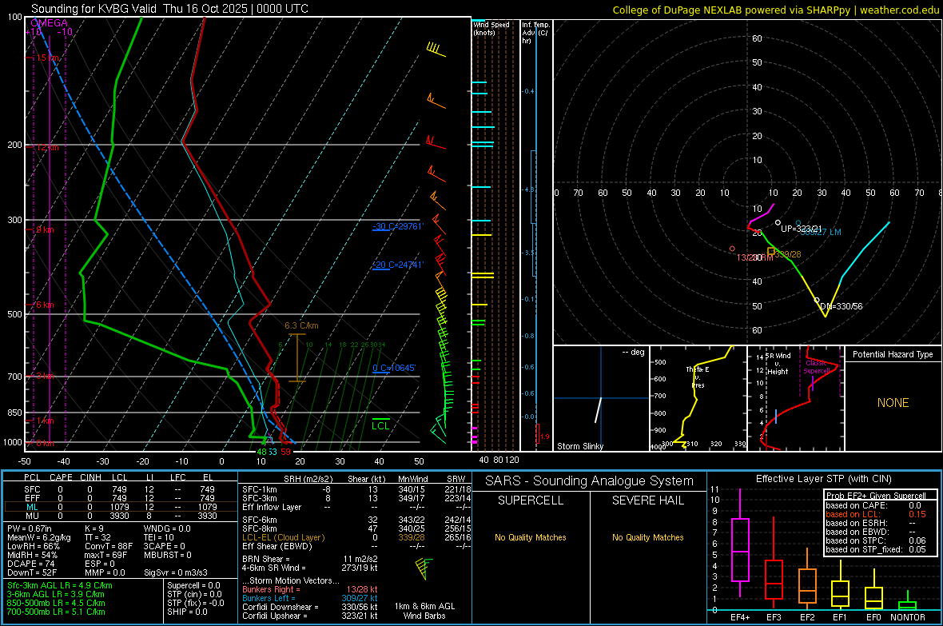Select the highlighted ML parcel row label
The image size is (943, 626).
point(32,508)
